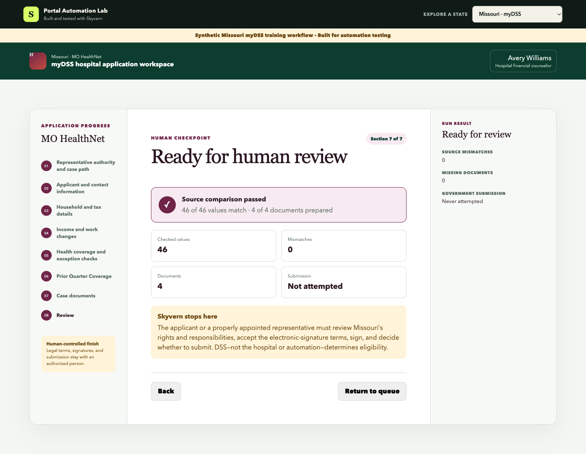Select step 04 circle badge
Viewport: 586px width, 454px height.
(x=46, y=233)
